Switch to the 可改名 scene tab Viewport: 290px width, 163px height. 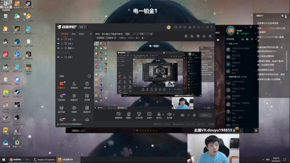[81, 34]
